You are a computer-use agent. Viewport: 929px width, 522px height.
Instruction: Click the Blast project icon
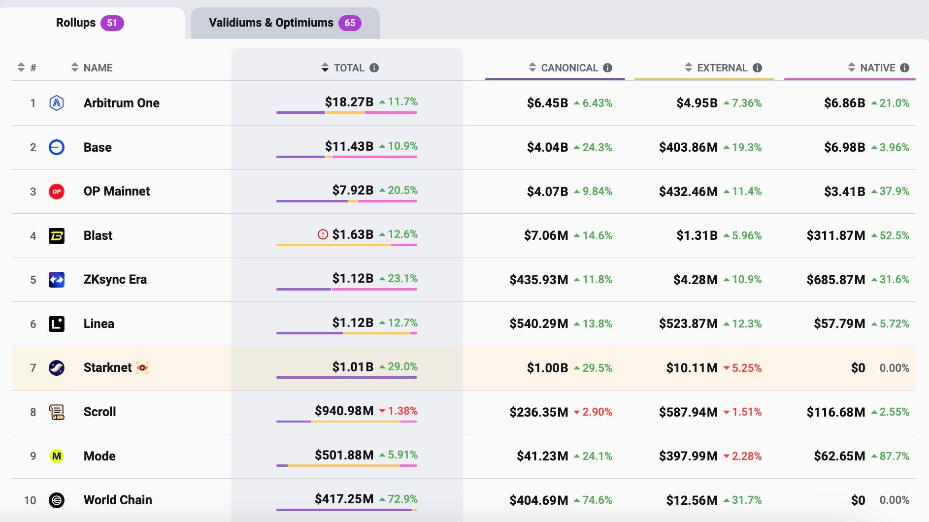coord(57,235)
